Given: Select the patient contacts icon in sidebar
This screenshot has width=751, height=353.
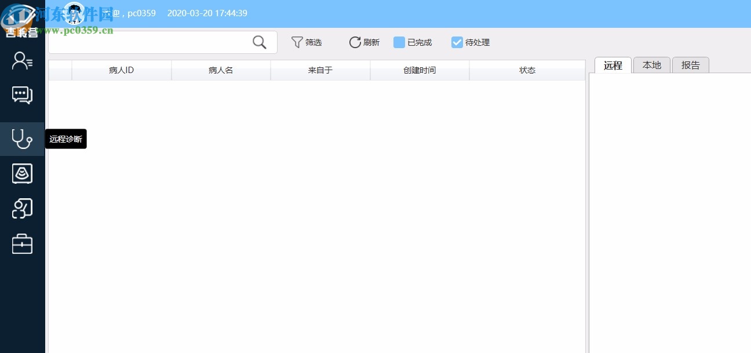Looking at the screenshot, I should 22,60.
